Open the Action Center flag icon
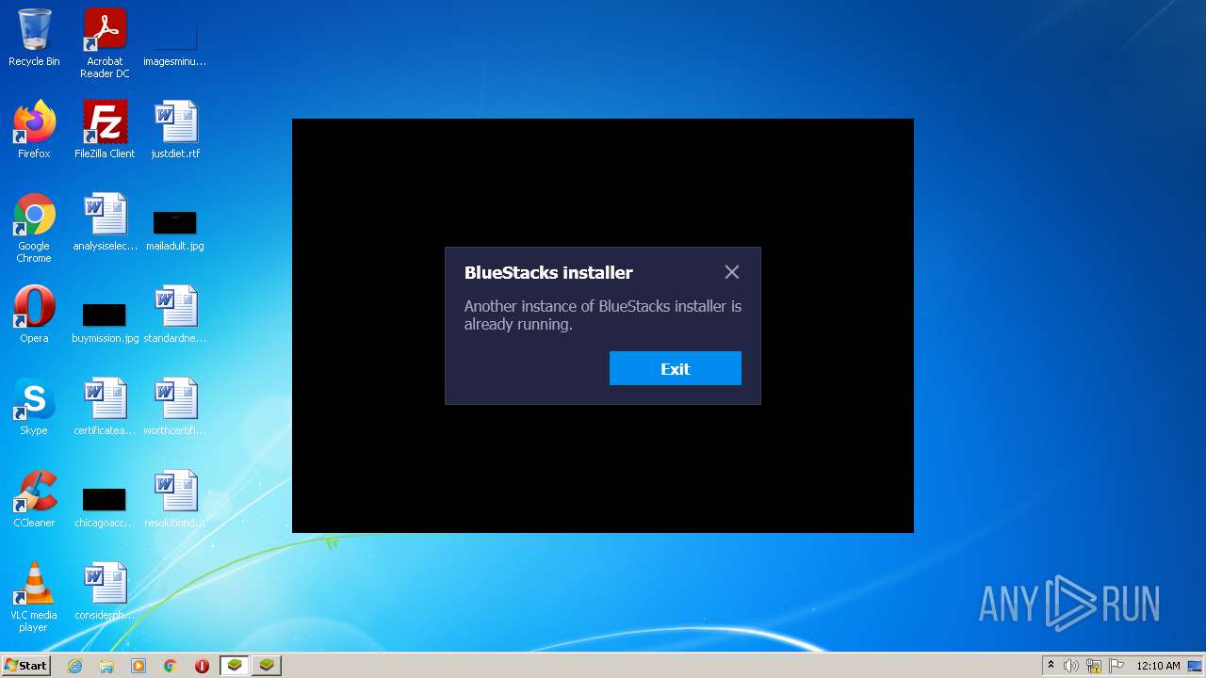The height and width of the screenshot is (678, 1206). pyautogui.click(x=1116, y=666)
